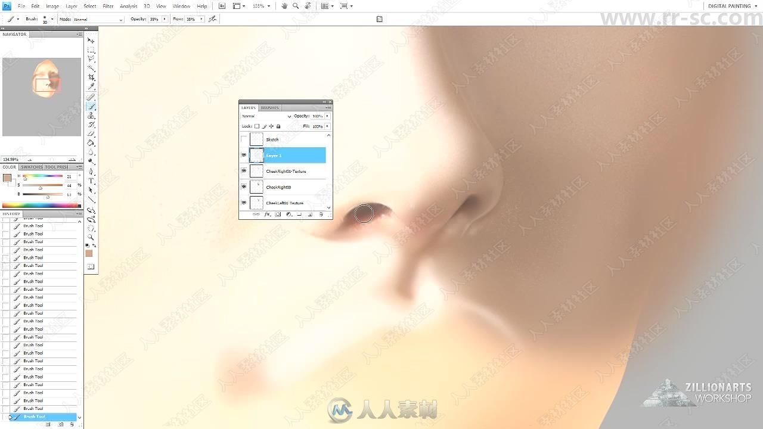
Task: Open the Window menu
Action: click(x=181, y=6)
